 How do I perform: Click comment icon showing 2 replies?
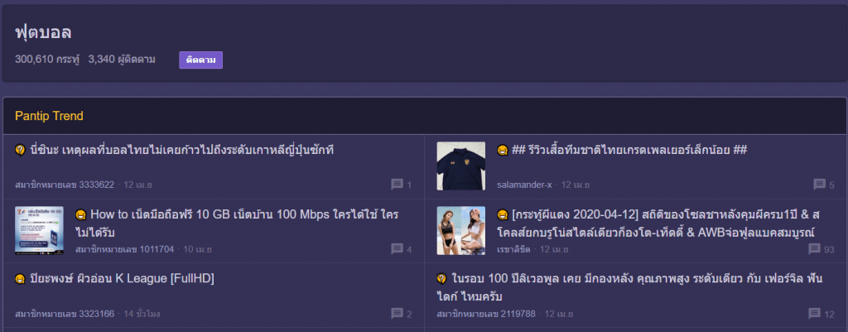(397, 314)
